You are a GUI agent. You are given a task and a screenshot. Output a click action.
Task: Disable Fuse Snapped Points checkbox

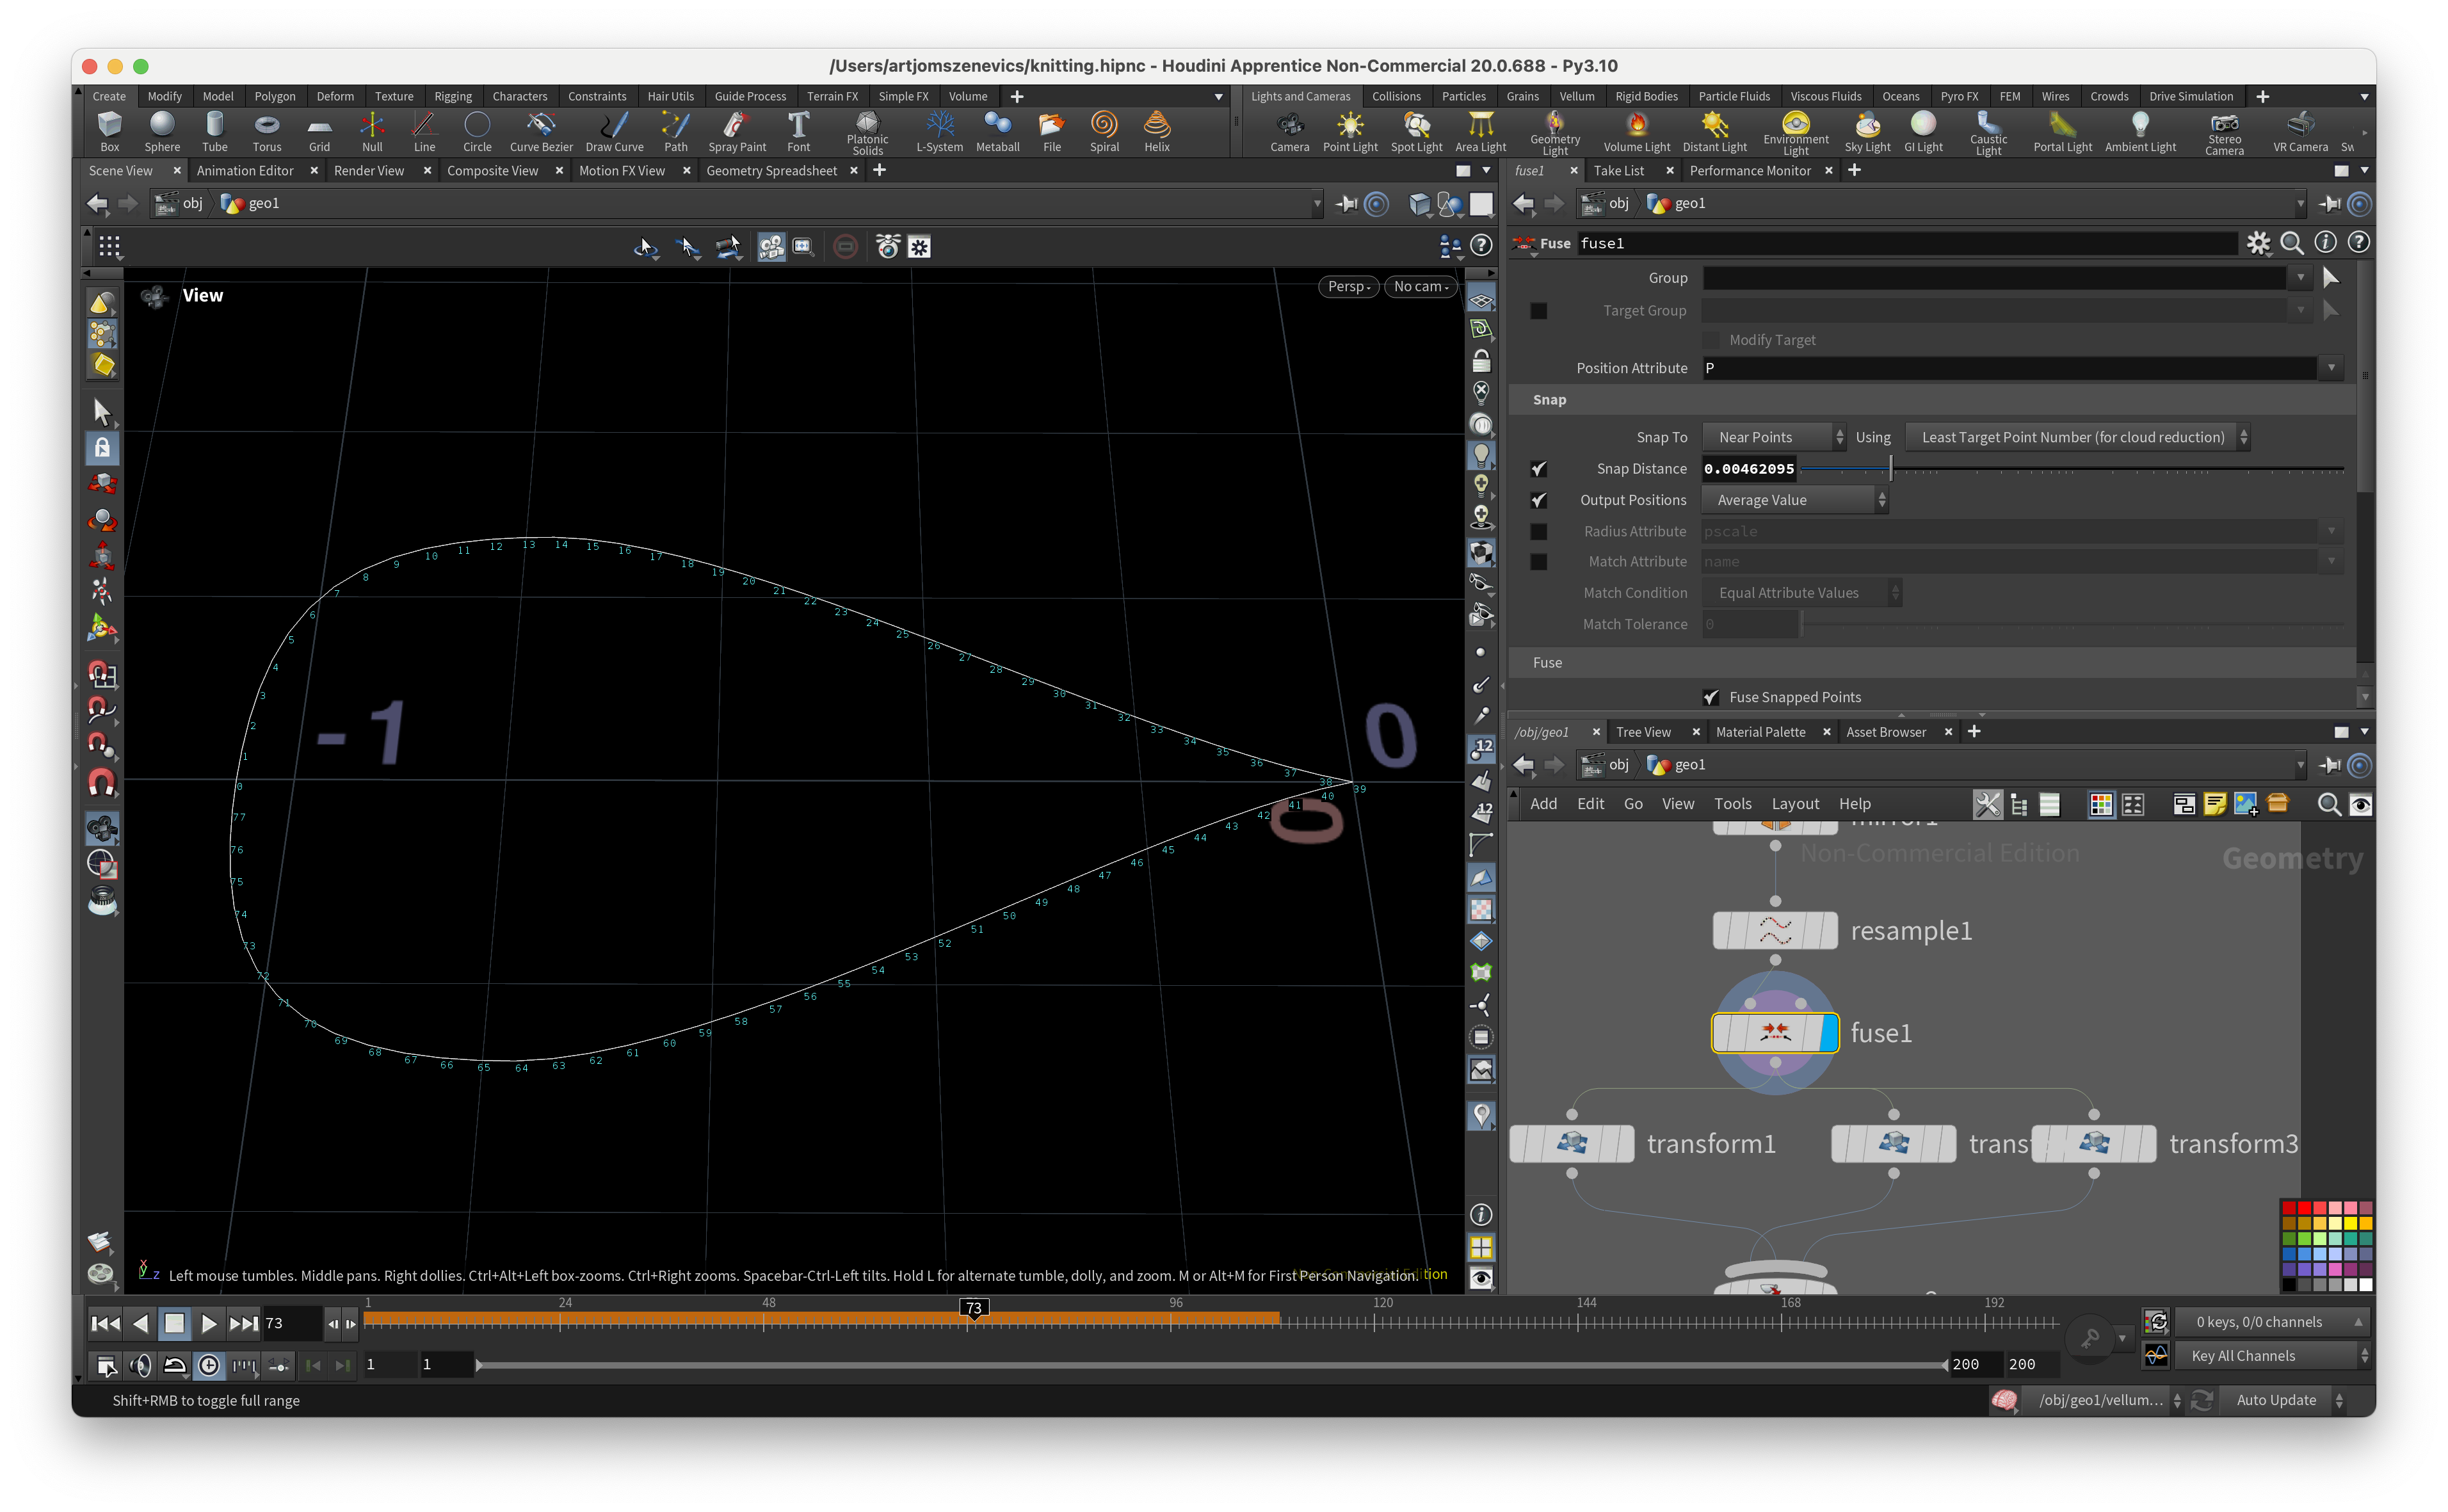click(x=1711, y=697)
